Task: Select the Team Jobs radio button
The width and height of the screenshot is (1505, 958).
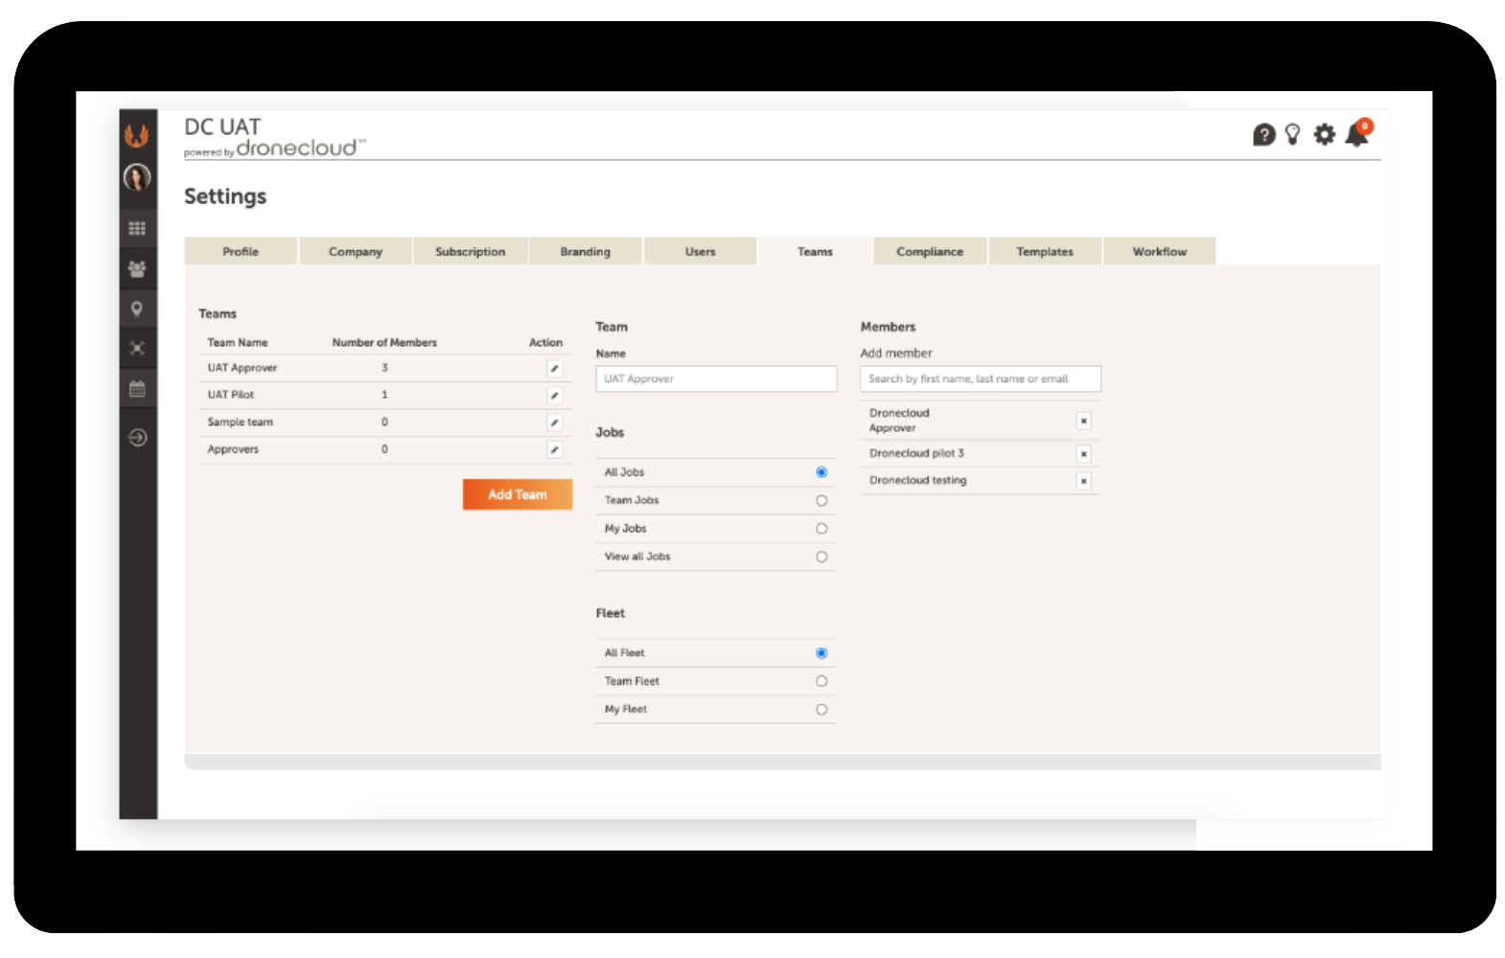Action: [822, 501]
